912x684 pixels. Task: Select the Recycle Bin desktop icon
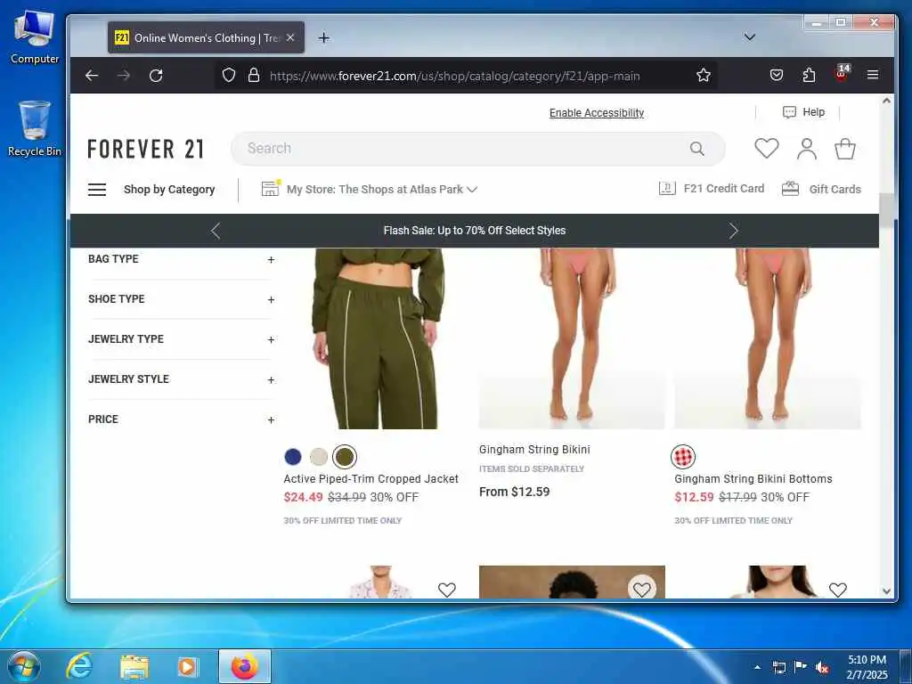pos(35,128)
